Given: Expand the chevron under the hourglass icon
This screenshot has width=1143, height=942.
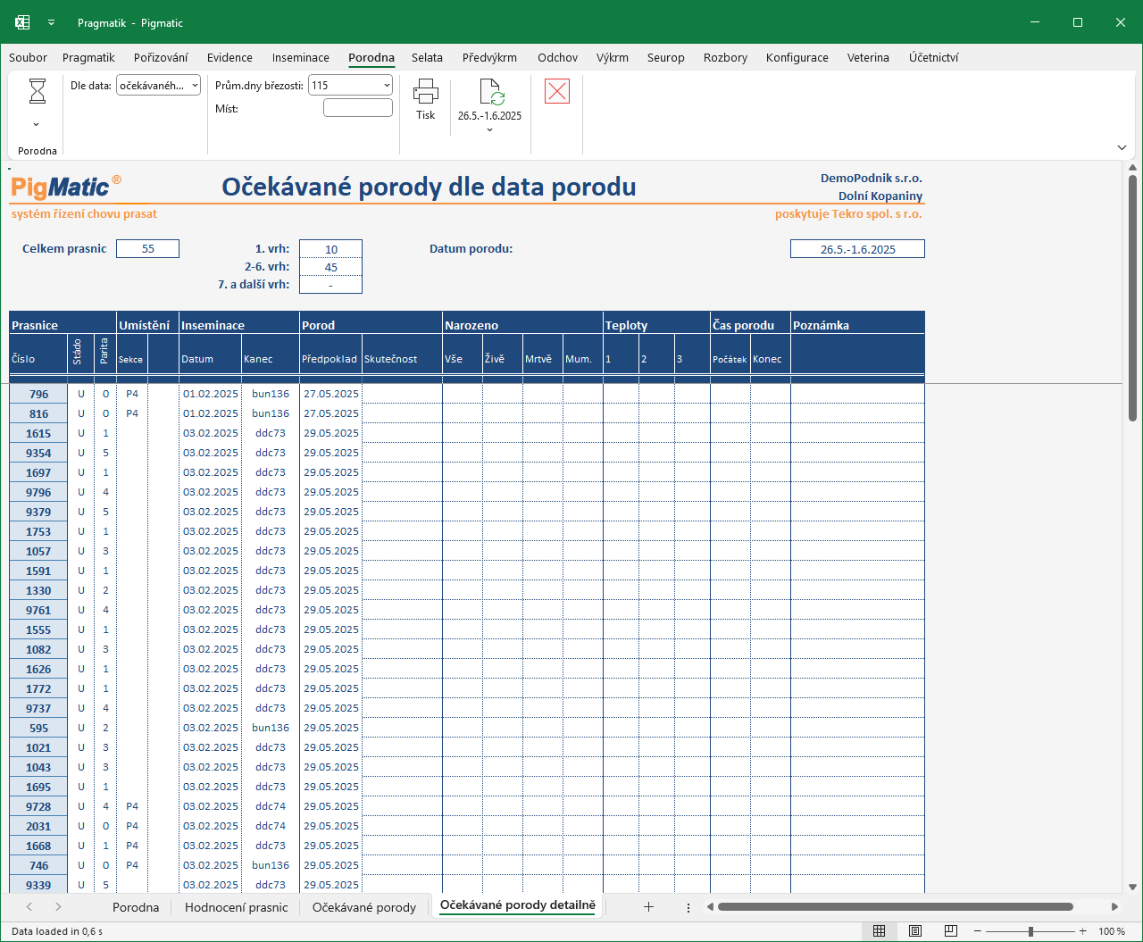Looking at the screenshot, I should coord(37,125).
